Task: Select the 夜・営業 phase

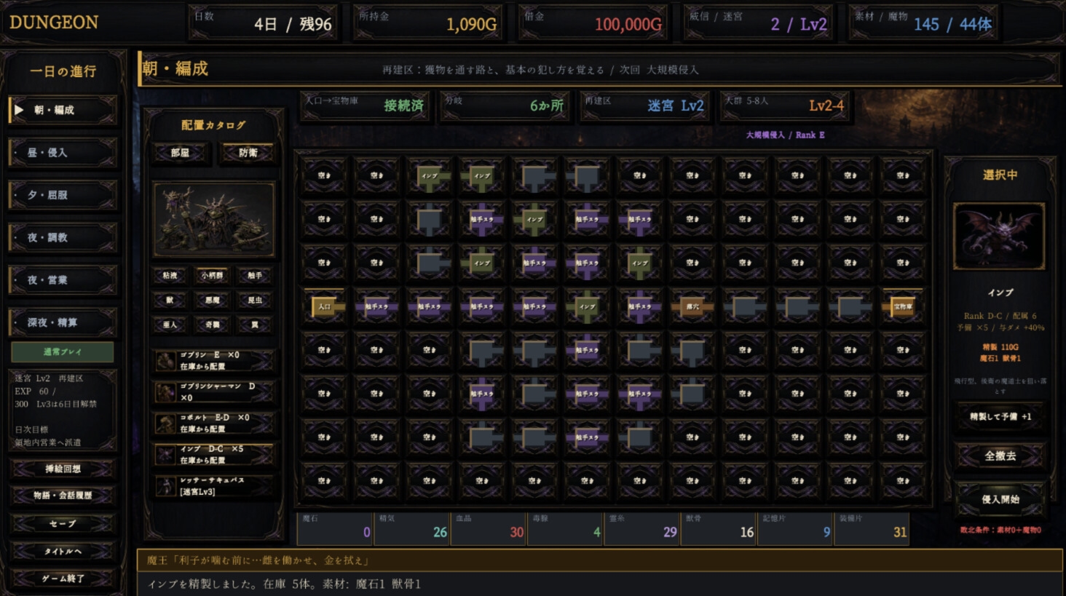Action: (63, 279)
